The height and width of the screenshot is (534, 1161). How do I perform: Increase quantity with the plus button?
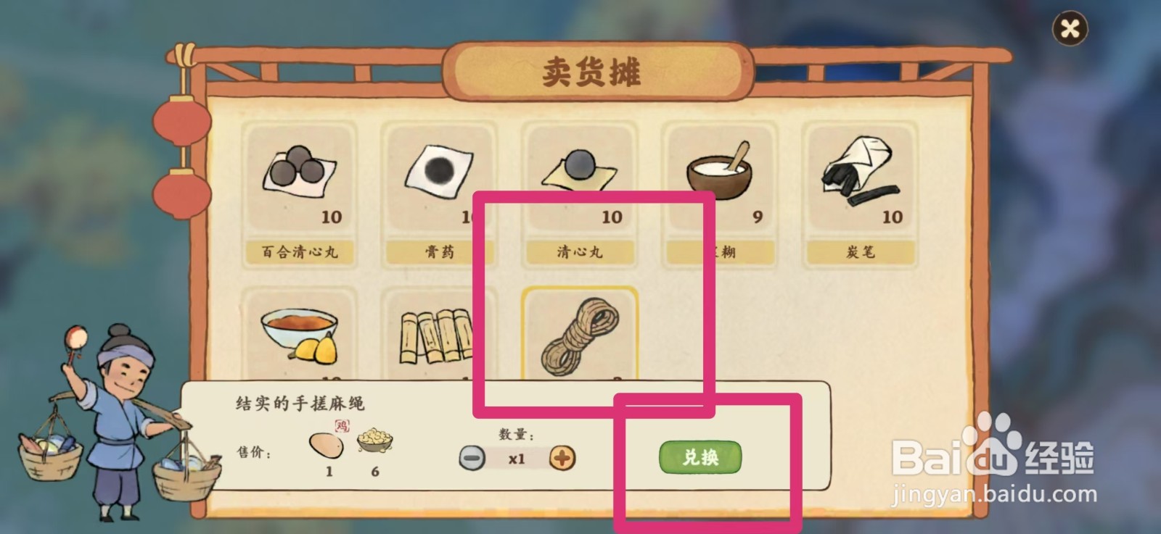point(562,458)
